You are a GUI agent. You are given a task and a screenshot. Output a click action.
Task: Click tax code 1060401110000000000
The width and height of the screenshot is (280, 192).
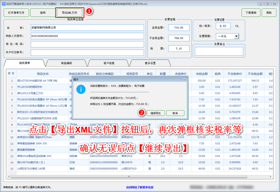point(104,162)
